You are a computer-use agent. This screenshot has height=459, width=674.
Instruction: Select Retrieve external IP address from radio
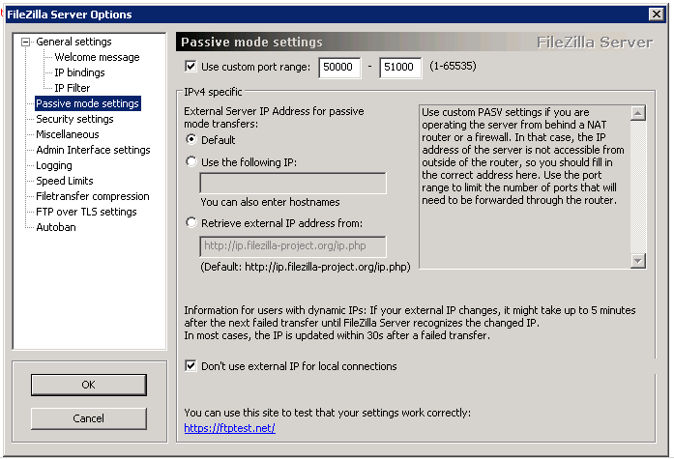pyautogui.click(x=191, y=223)
